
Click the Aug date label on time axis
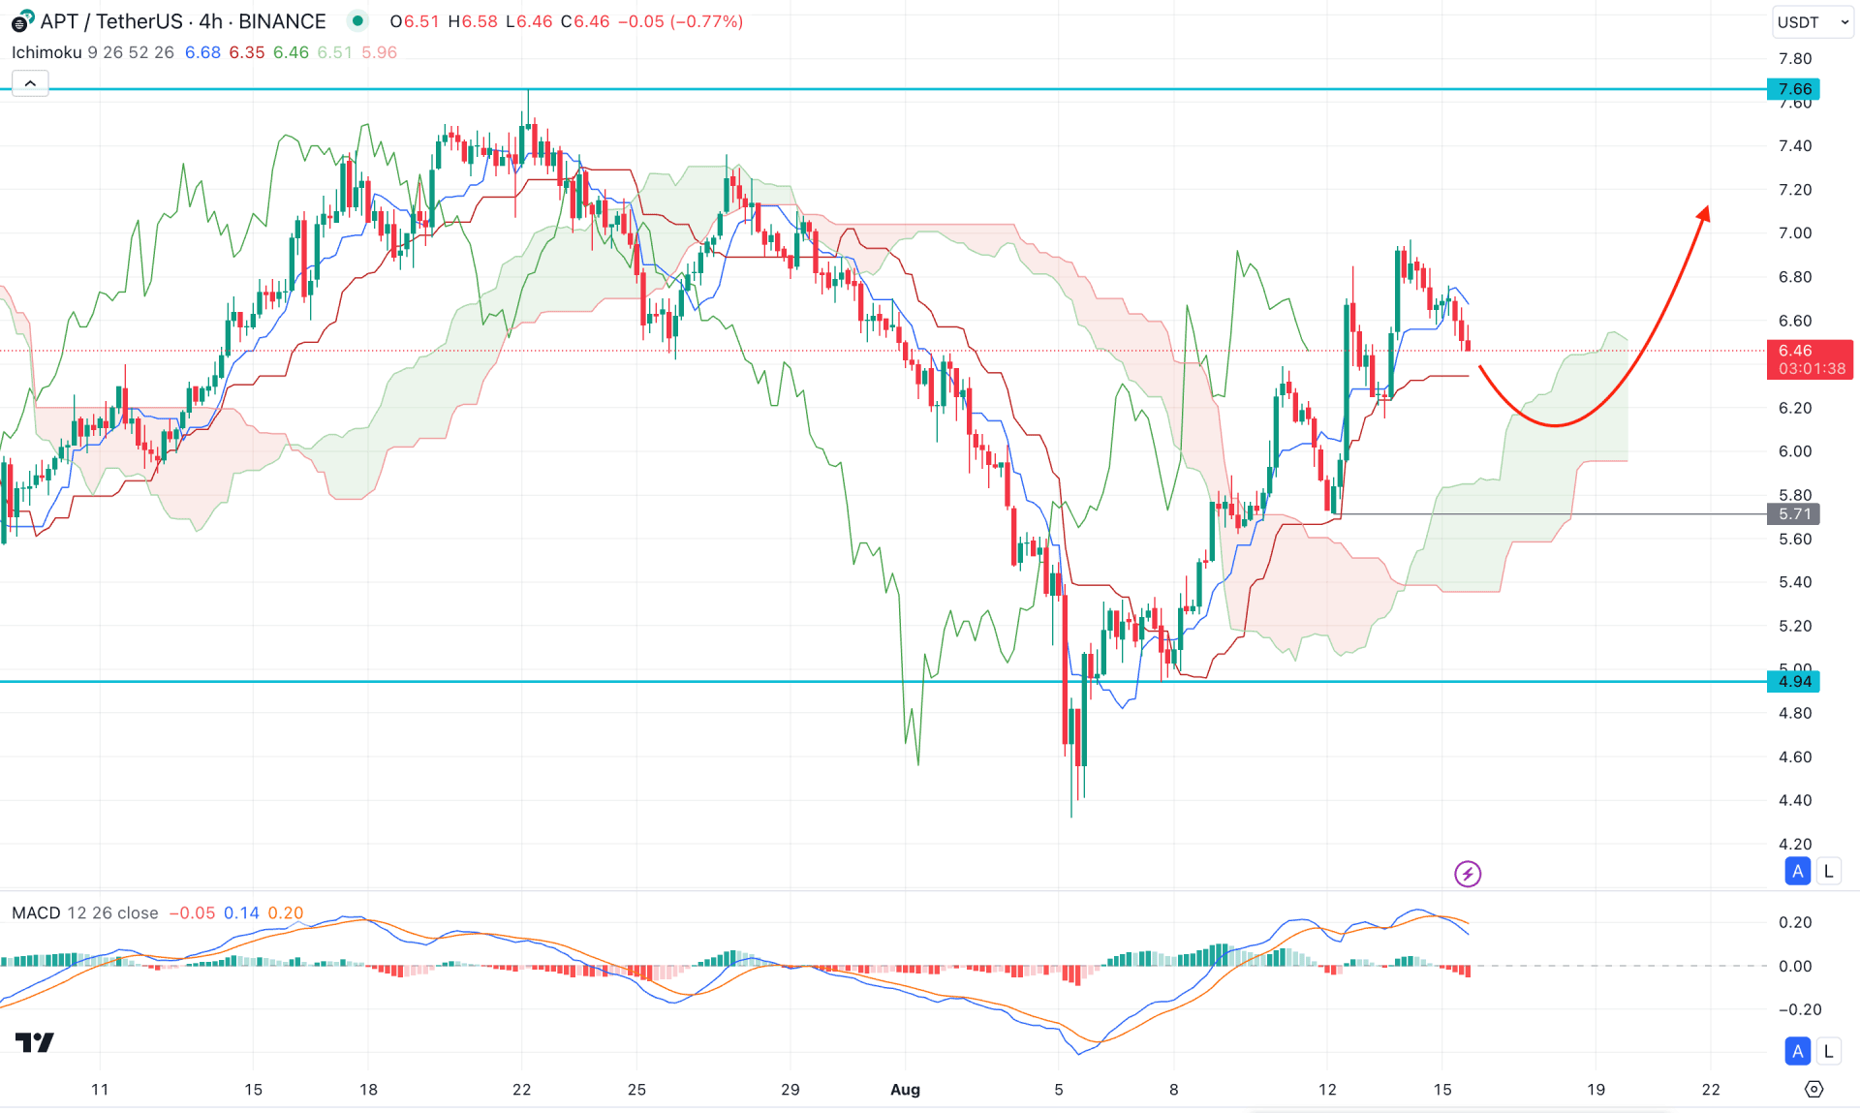tap(905, 1089)
